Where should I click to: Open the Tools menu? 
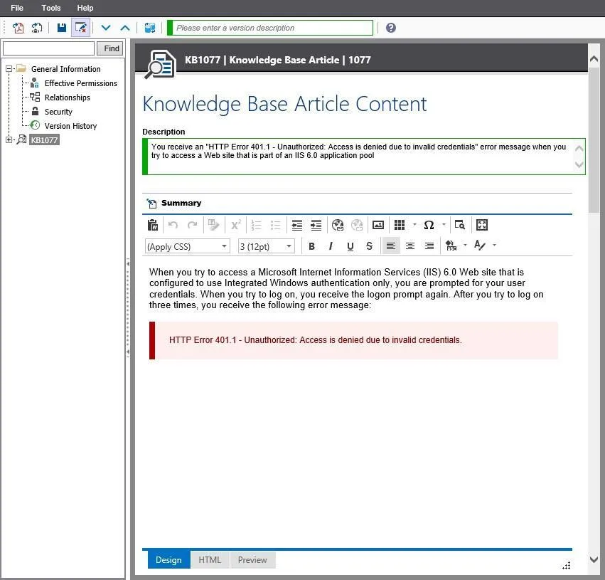(x=51, y=8)
